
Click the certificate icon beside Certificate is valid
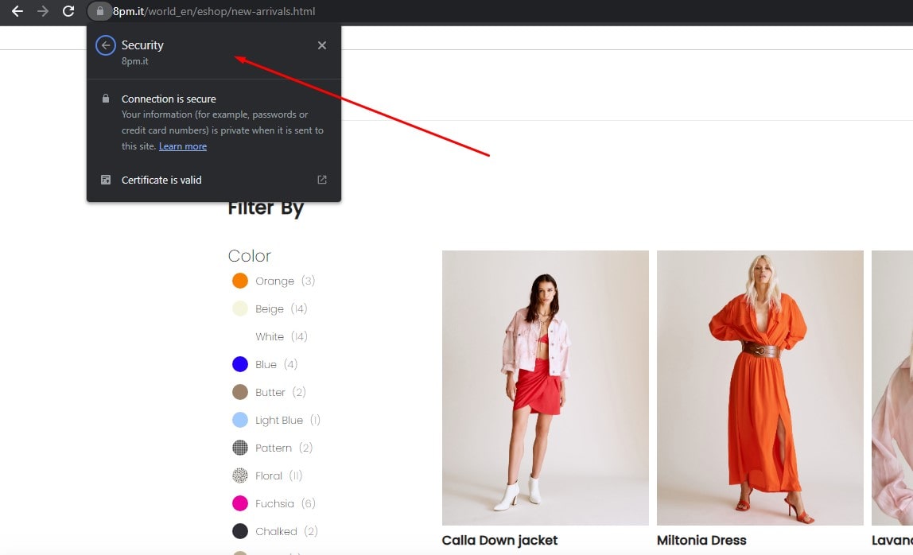[106, 180]
